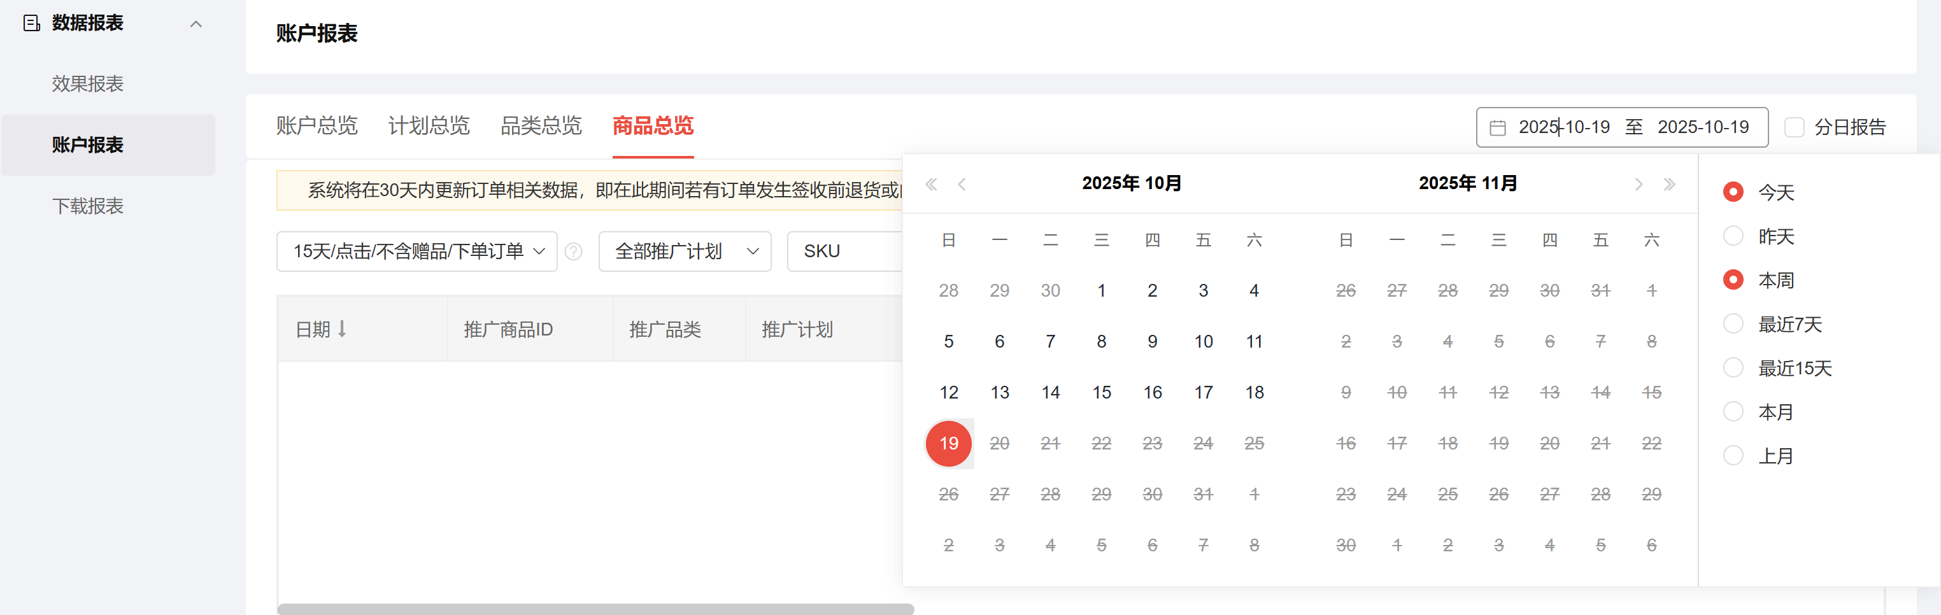Sort by 日期 column arrow icon
The image size is (1941, 615).
click(342, 329)
